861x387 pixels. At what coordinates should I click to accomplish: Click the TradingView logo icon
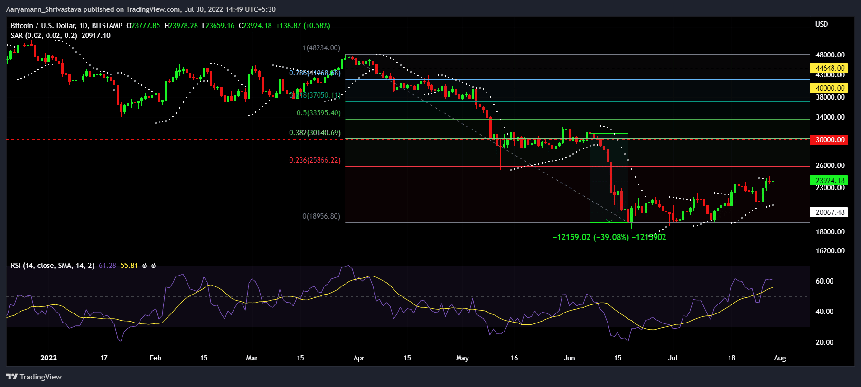click(x=12, y=377)
